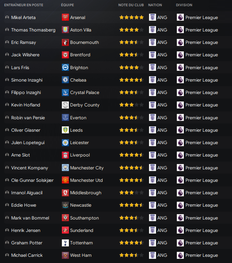Select the Tottenham club badge
Image resolution: width=232 pixels, height=263 pixels.
[65, 243]
